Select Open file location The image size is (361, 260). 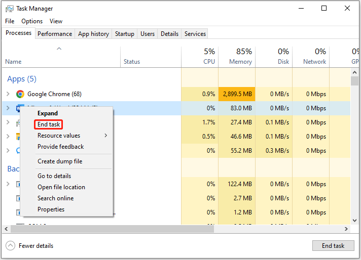point(67,187)
